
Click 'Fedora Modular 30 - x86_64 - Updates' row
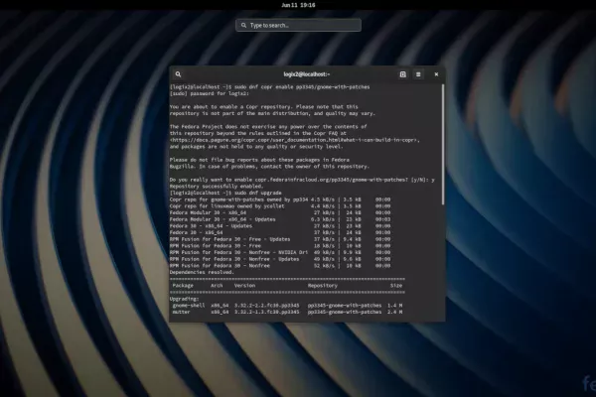click(x=280, y=219)
